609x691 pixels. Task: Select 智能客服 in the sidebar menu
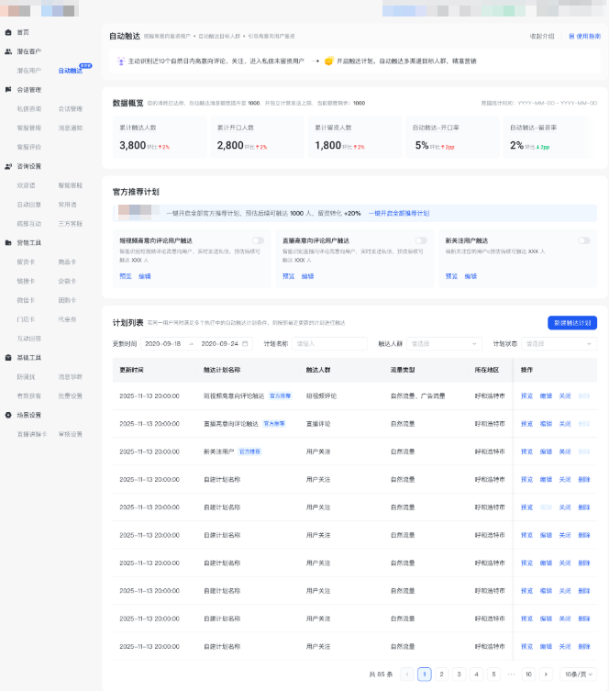pyautogui.click(x=71, y=185)
